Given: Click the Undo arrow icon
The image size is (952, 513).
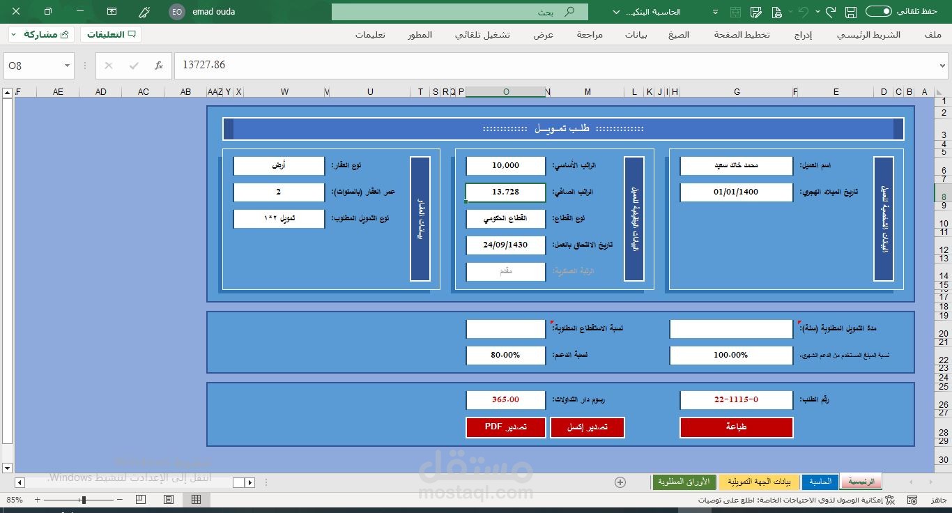Looking at the screenshot, I should (804, 12).
